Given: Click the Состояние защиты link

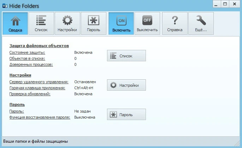Looking at the screenshot, I should (27, 53).
